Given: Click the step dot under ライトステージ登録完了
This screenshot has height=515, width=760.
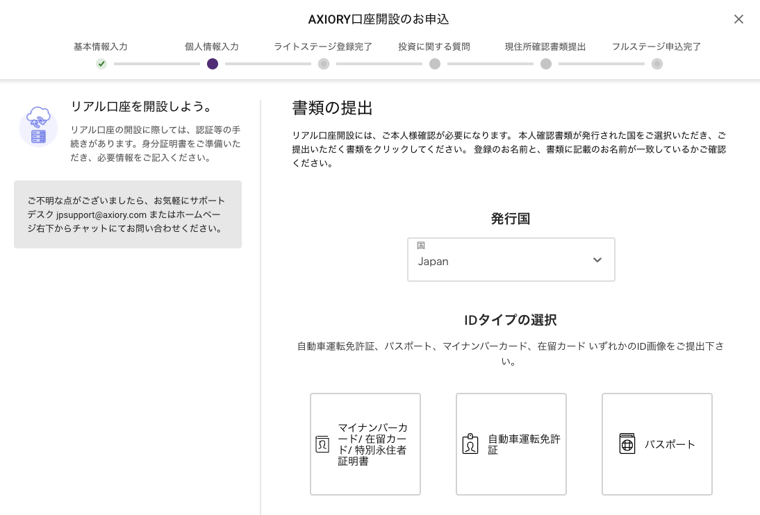Looking at the screenshot, I should point(324,64).
